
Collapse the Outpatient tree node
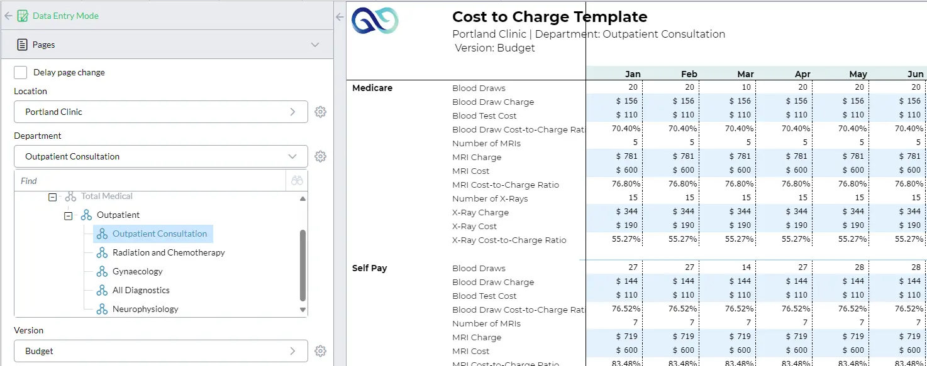pyautogui.click(x=69, y=215)
